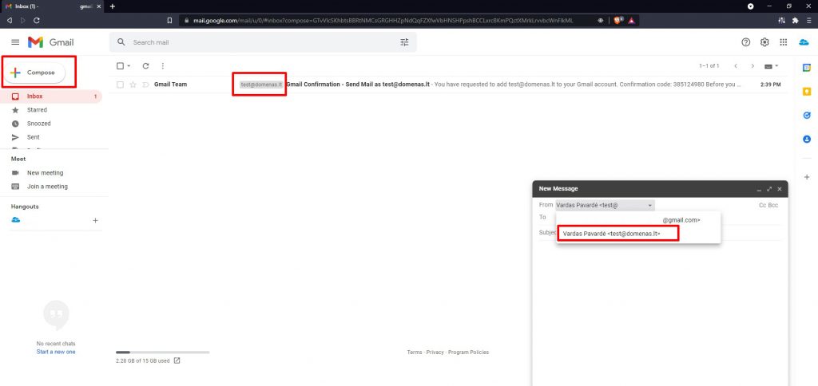Screen dimensions: 818x386
Task: Click the New Message body area
Action: [660, 313]
